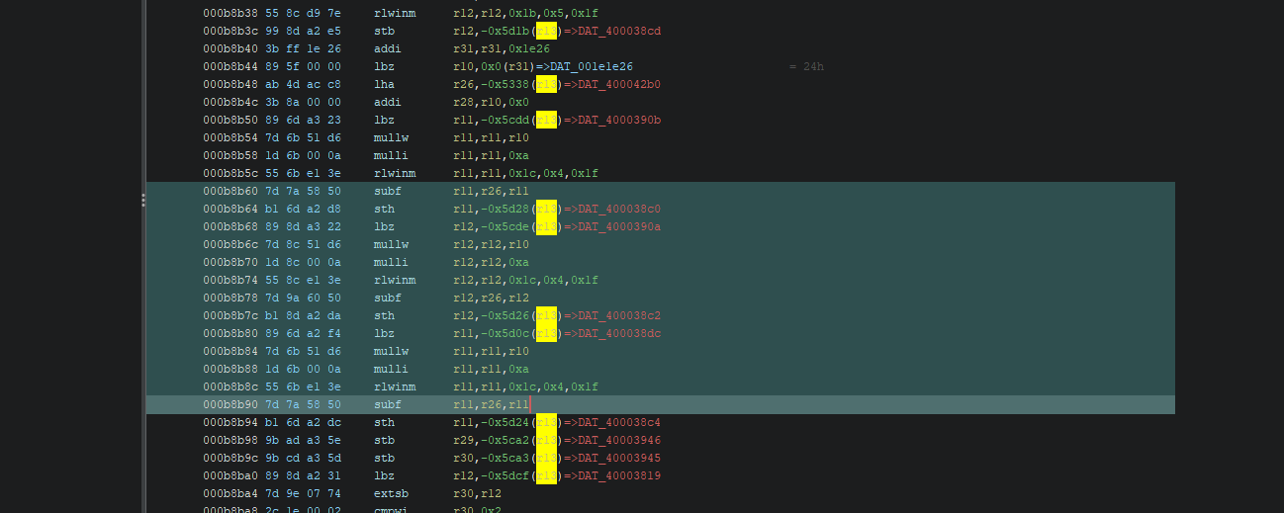
Task: Jump to the DAT_40003946 reference
Action: 619,441
